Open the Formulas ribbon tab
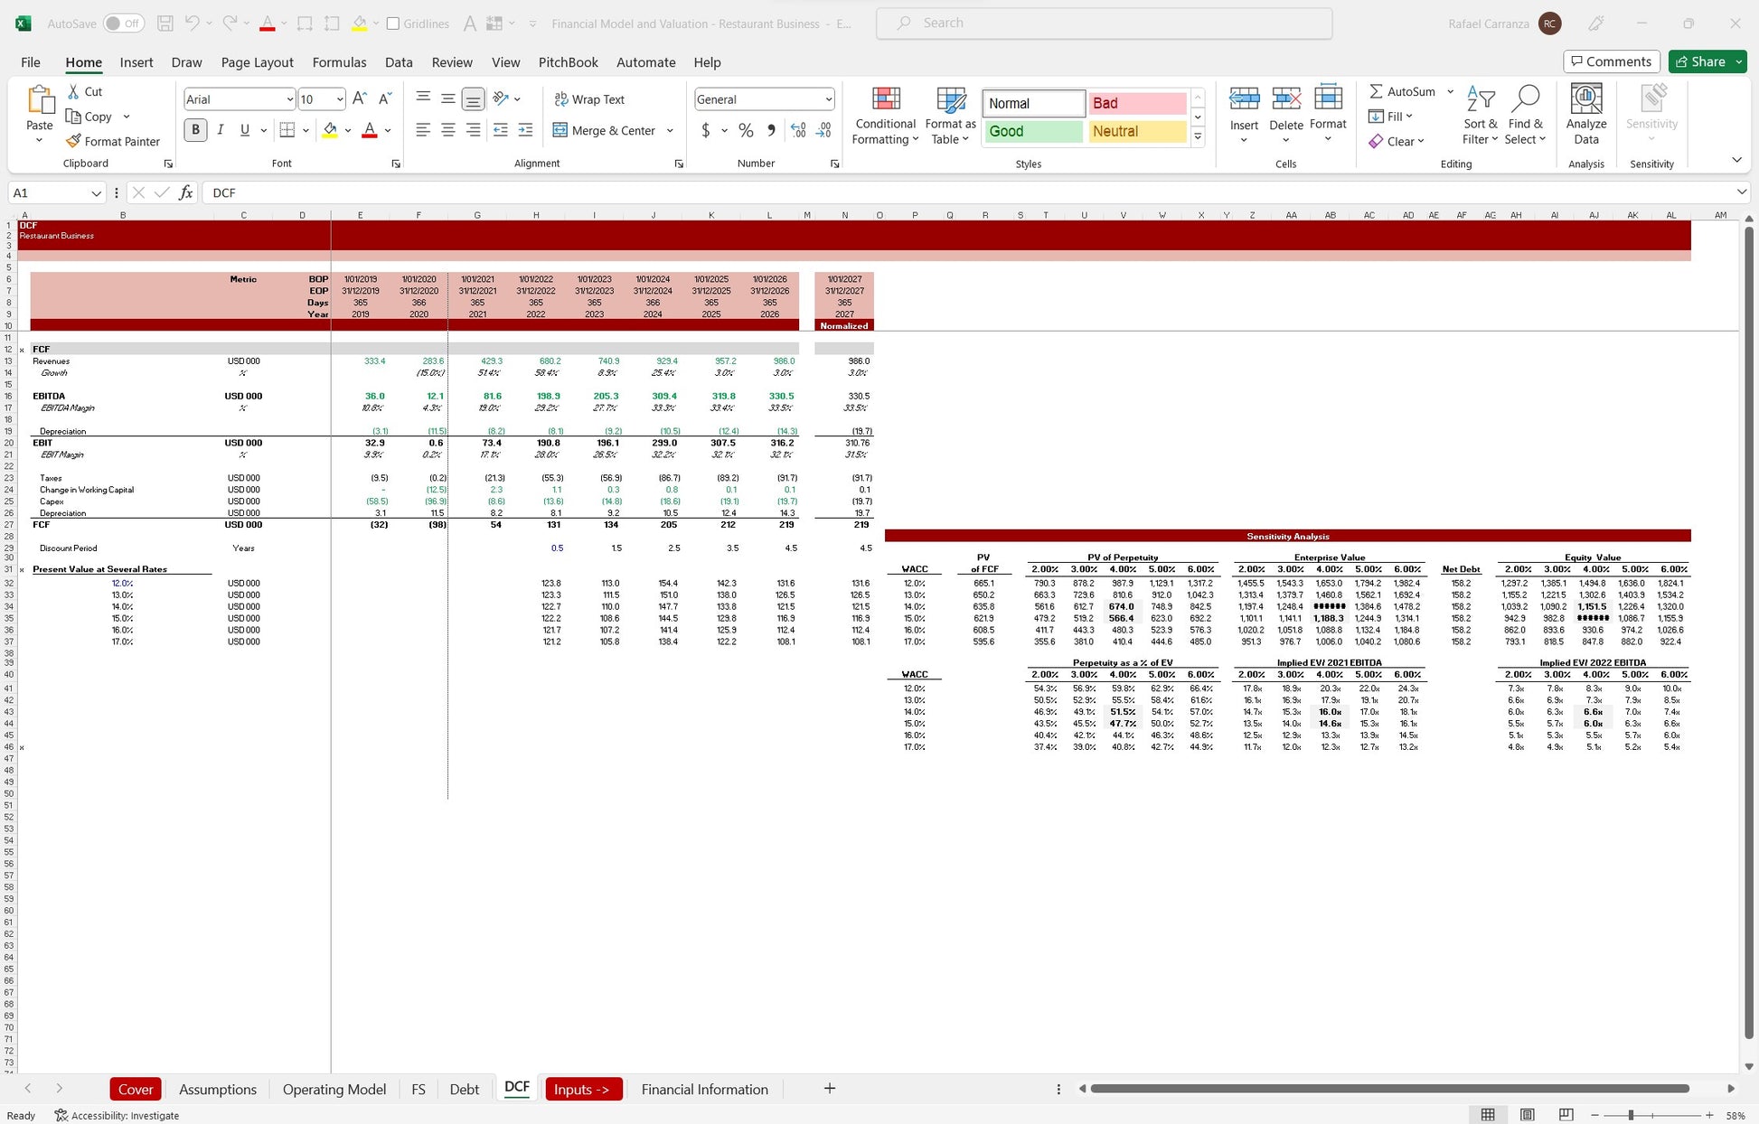The height and width of the screenshot is (1124, 1759). (339, 62)
